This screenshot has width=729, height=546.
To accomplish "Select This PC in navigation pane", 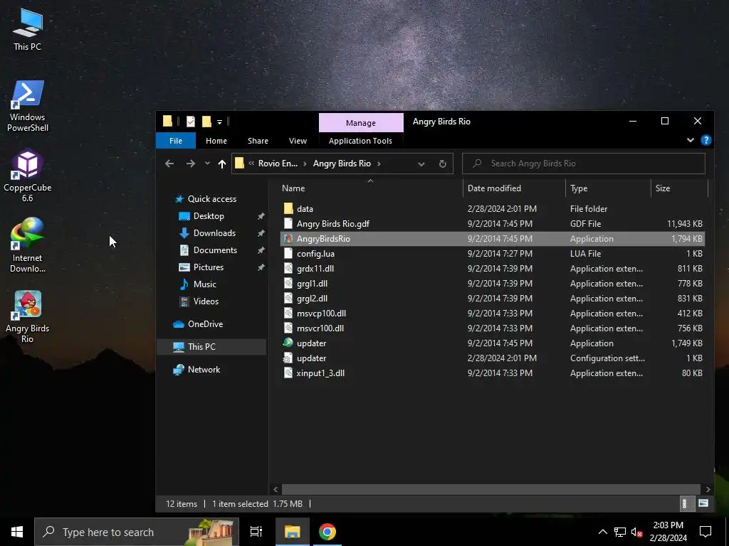I will tap(201, 347).
